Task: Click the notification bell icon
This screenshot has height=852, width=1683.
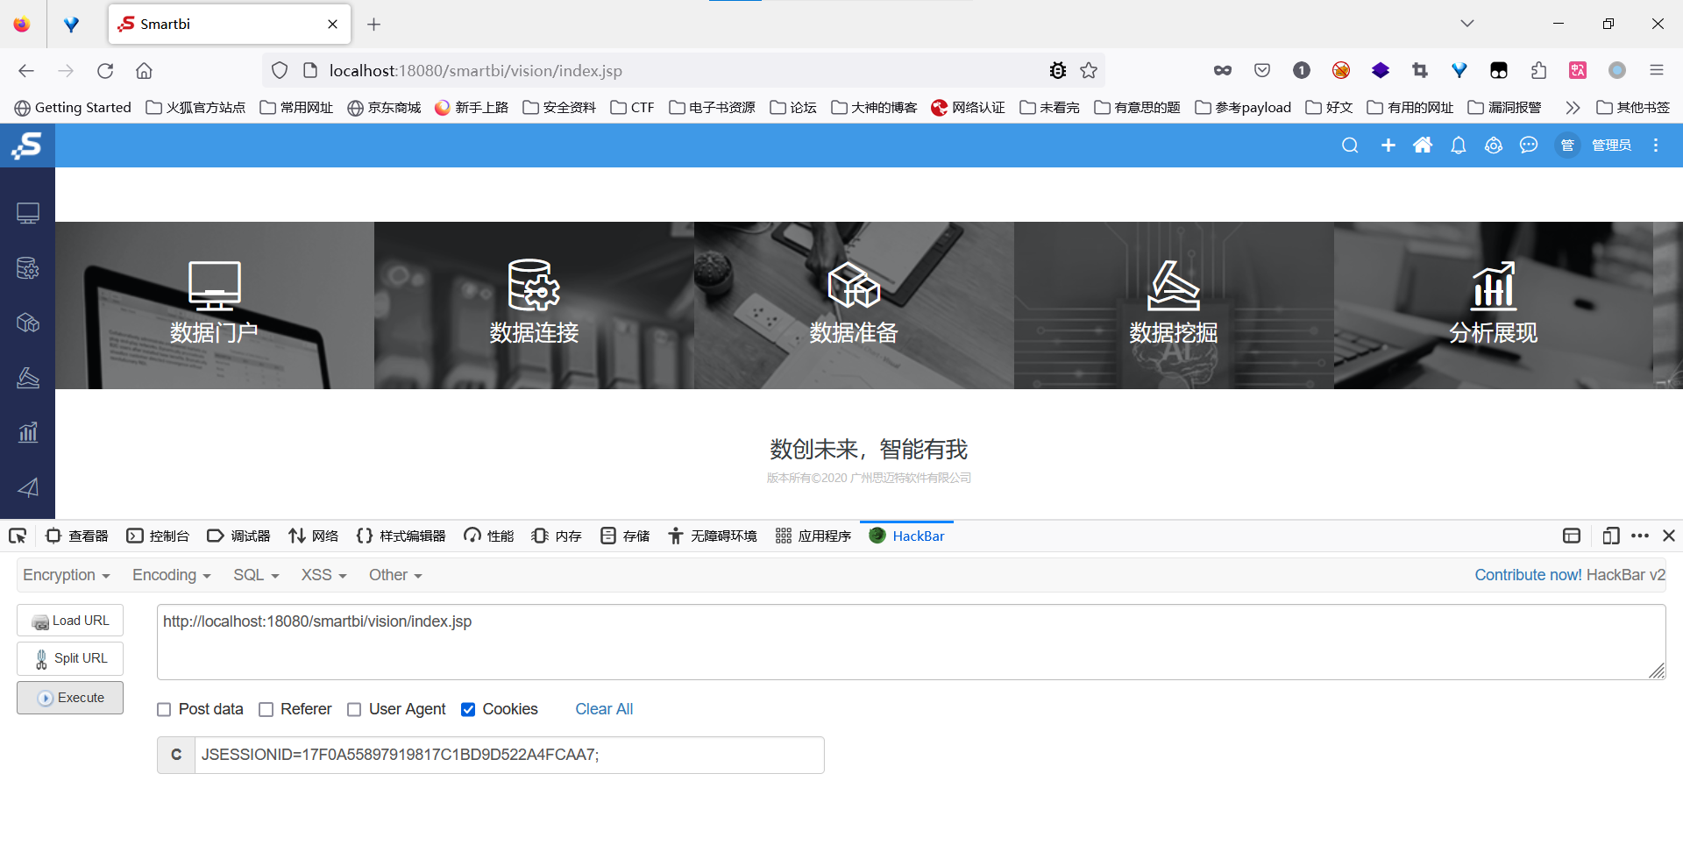Action: (x=1458, y=146)
